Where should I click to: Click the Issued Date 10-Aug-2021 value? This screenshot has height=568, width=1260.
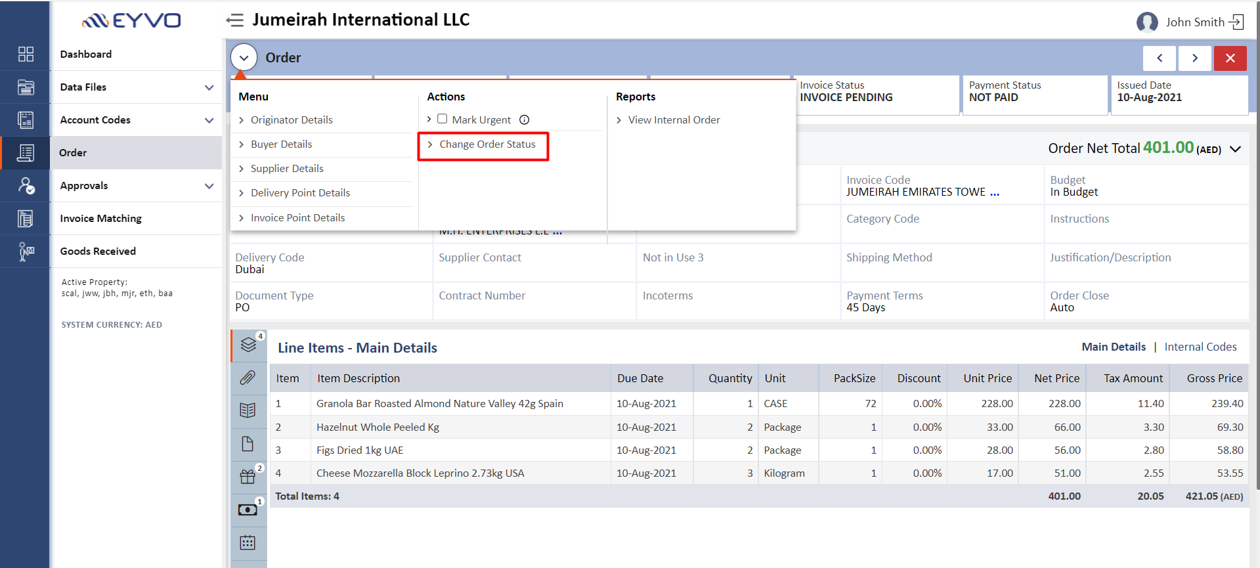pyautogui.click(x=1150, y=97)
